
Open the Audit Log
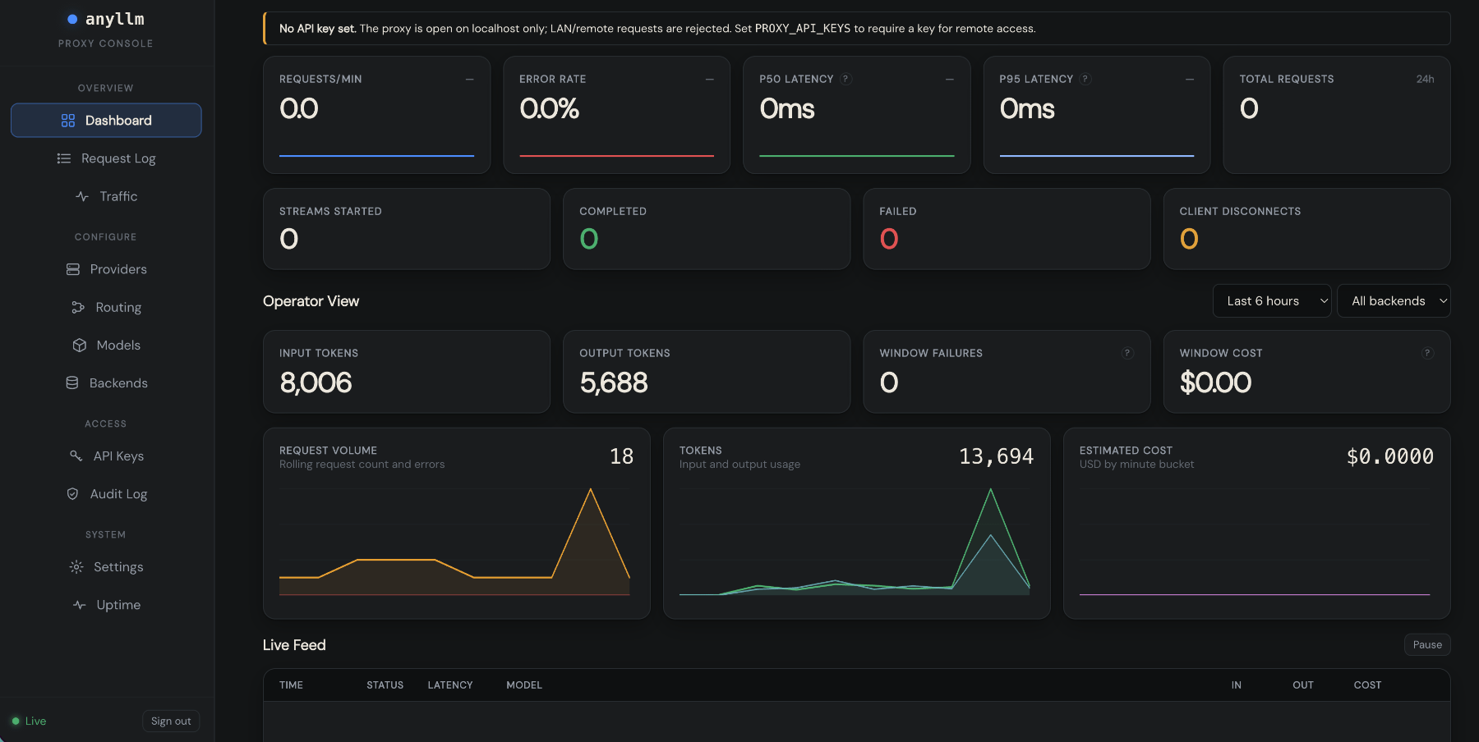click(x=106, y=494)
